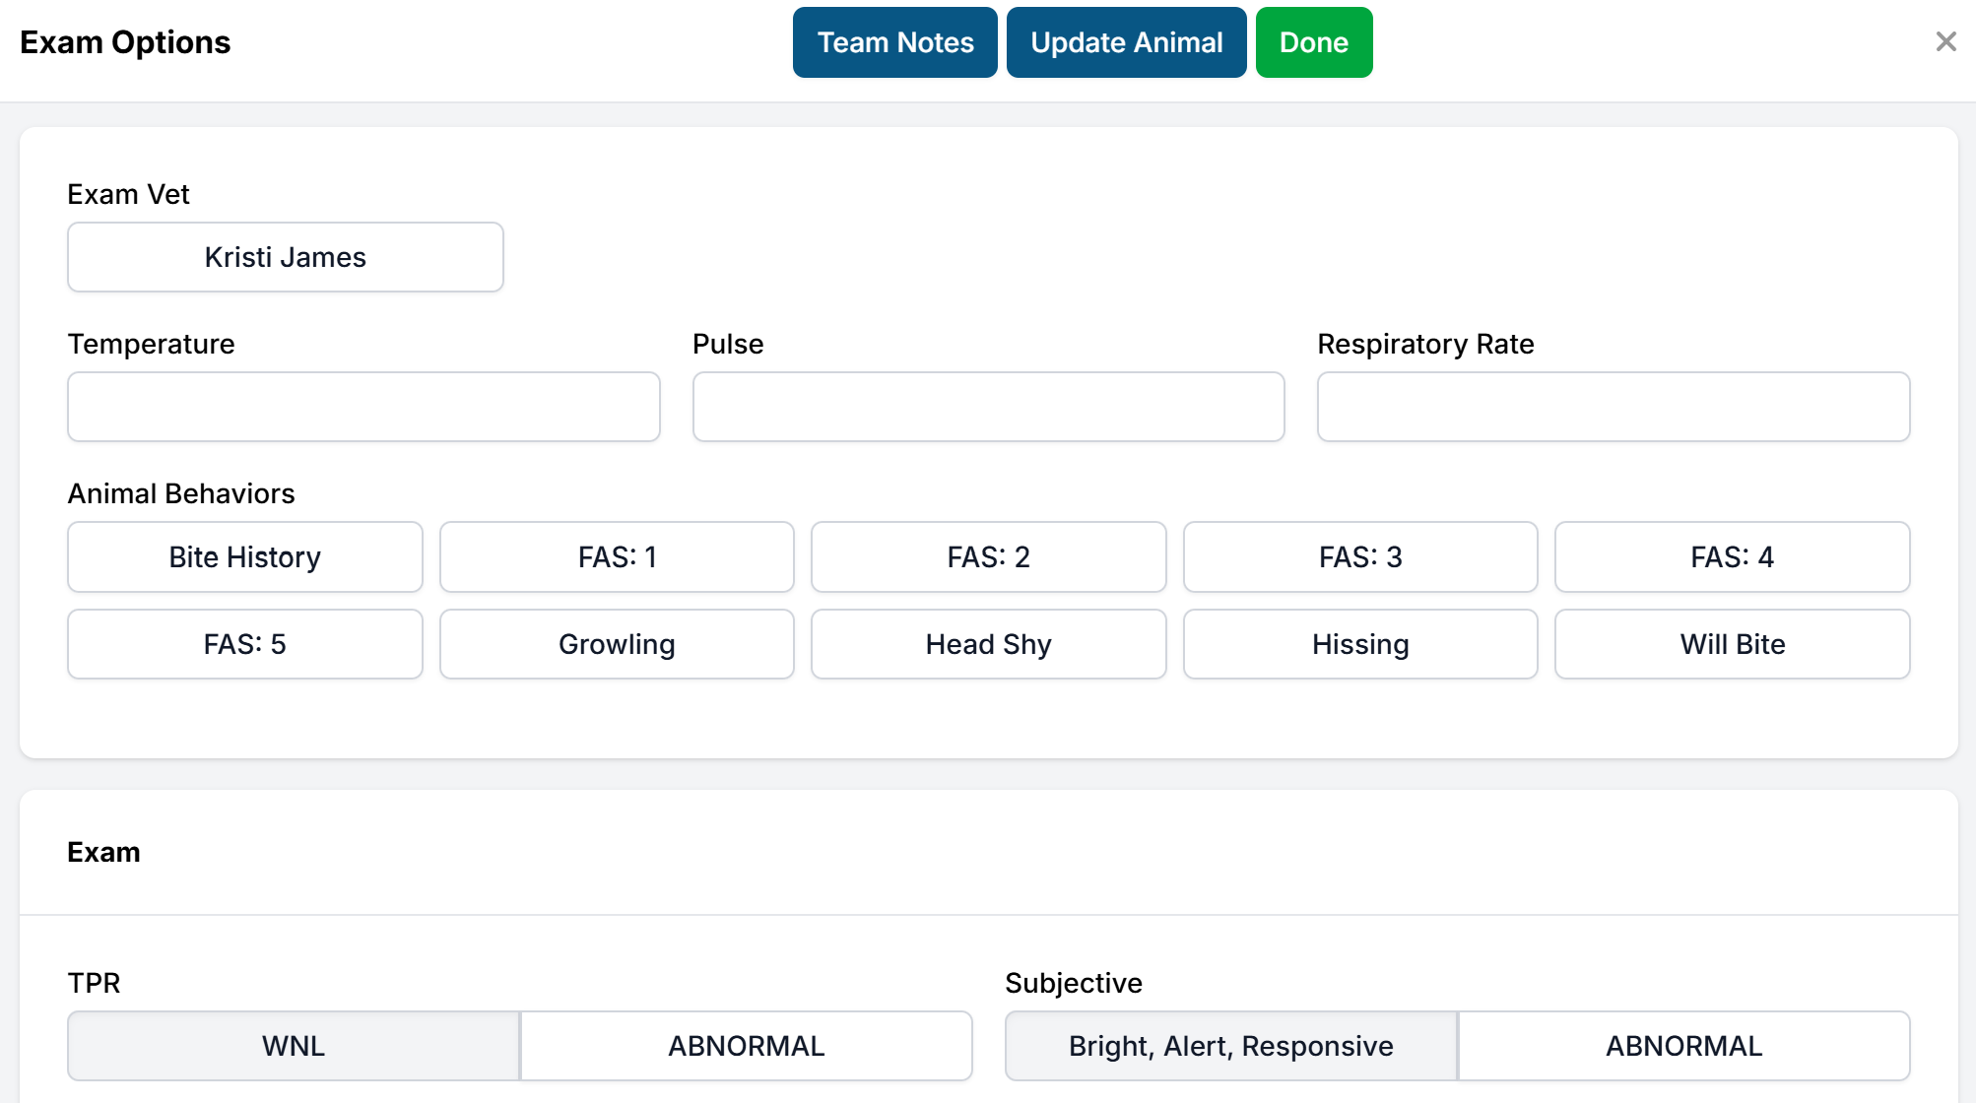The width and height of the screenshot is (1976, 1103).
Task: Click the Update Animal button
Action: point(1126,42)
